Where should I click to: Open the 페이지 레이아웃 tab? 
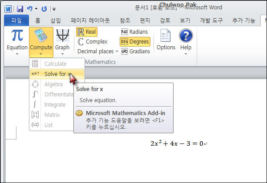tap(90, 20)
